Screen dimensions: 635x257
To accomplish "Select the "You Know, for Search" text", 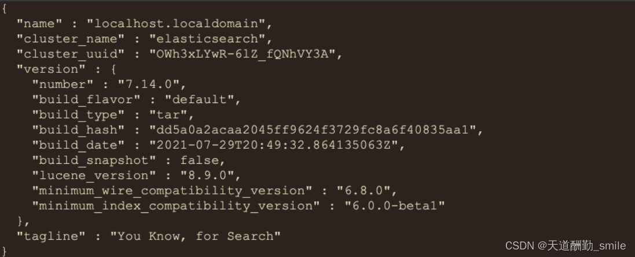I will pyautogui.click(x=195, y=236).
